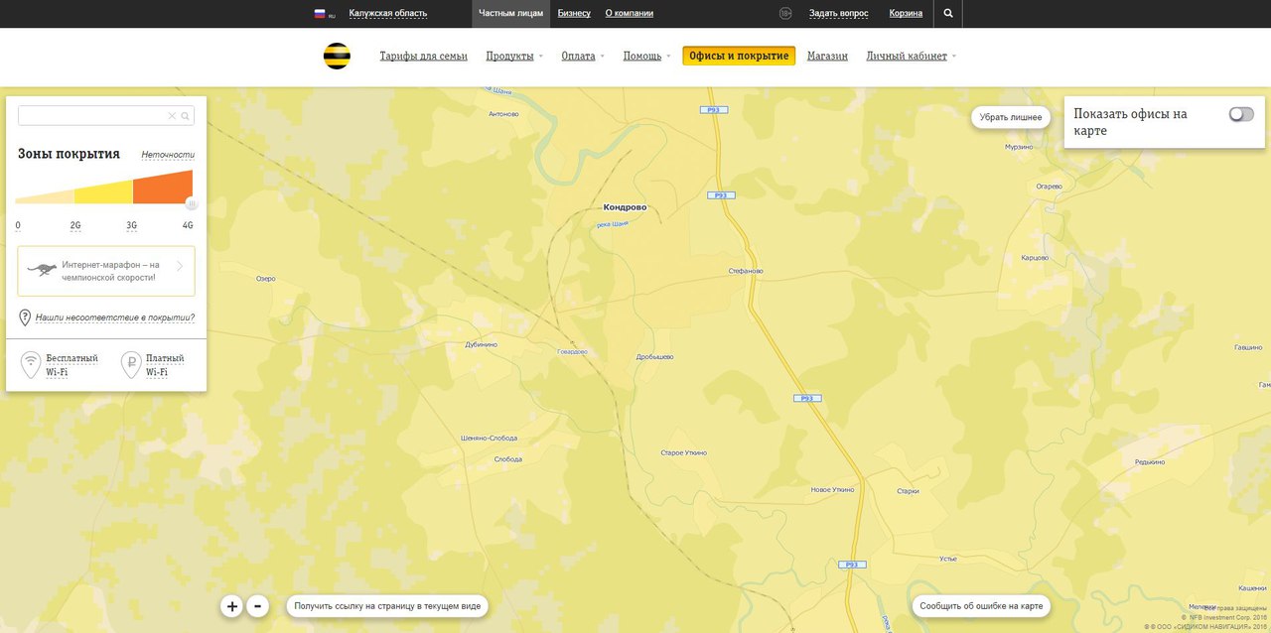The width and height of the screenshot is (1271, 633).
Task: Click the Антоново label on the map
Action: [503, 114]
